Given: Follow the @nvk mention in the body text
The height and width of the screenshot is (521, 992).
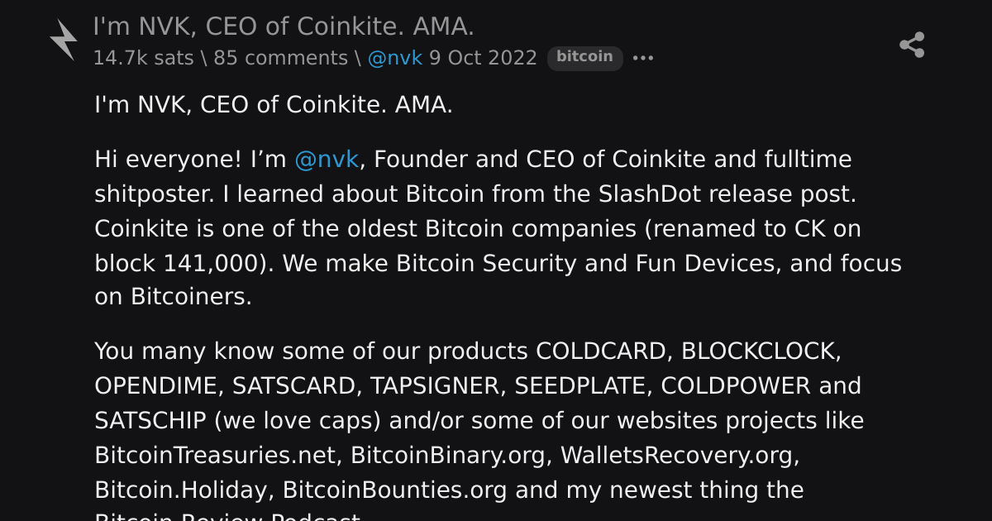Looking at the screenshot, I should coord(327,159).
